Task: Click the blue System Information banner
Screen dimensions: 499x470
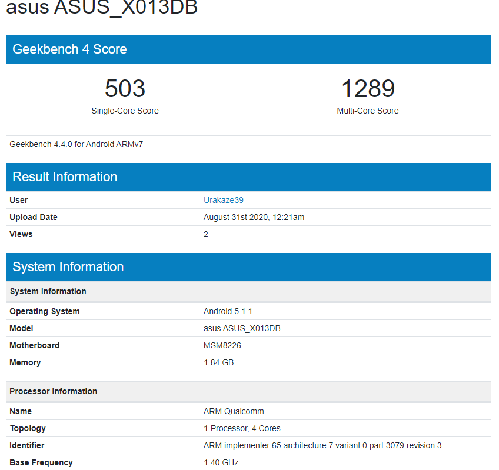Action: (x=248, y=267)
